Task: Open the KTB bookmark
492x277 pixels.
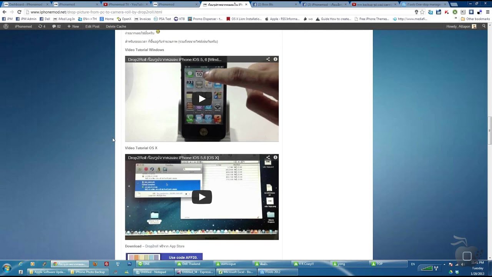Action: pos(179,19)
